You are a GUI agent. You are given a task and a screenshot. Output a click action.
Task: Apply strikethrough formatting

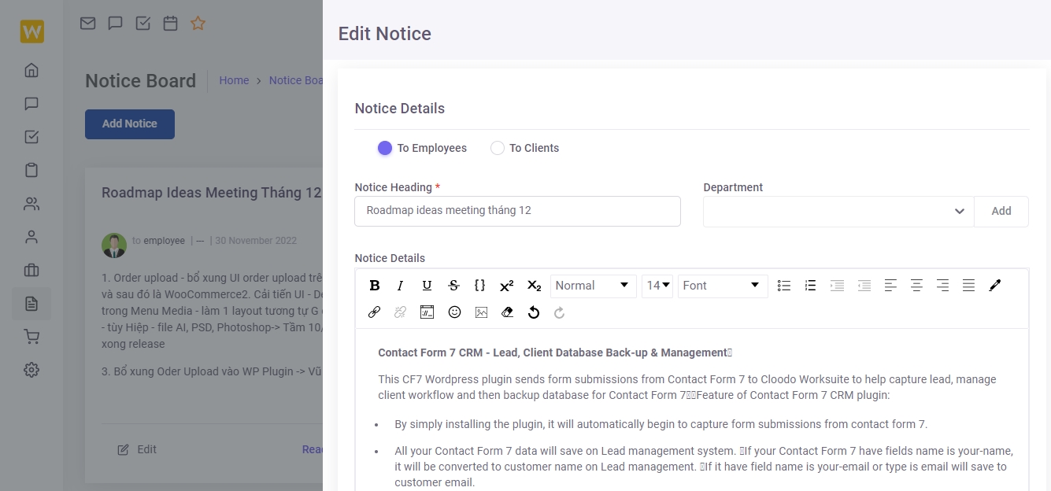pos(453,286)
